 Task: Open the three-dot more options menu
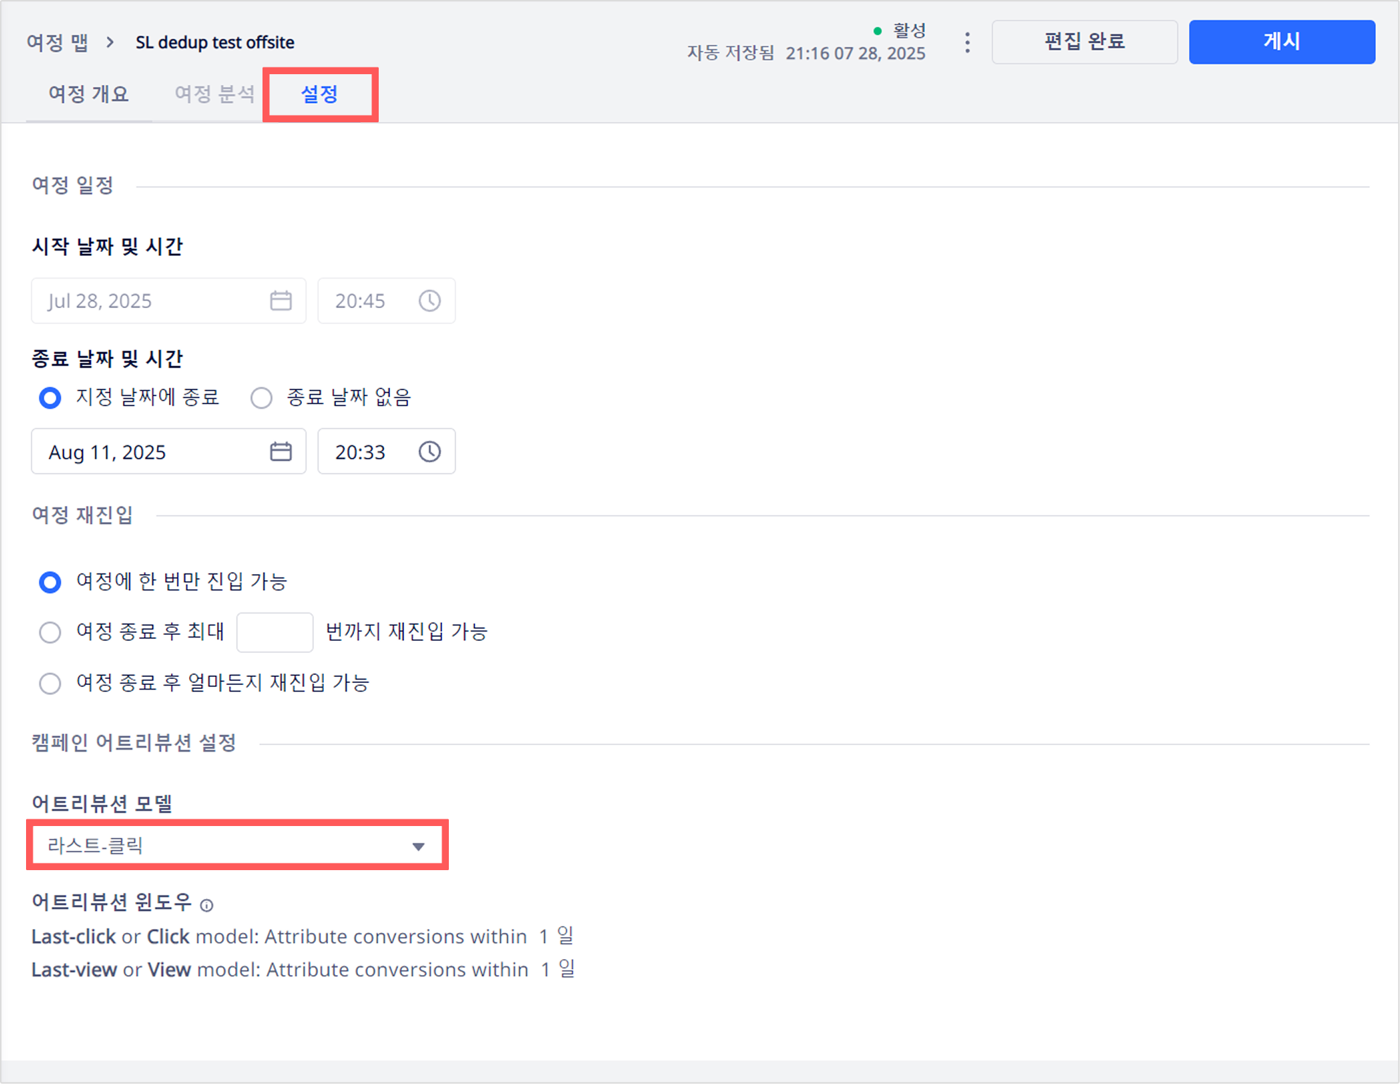pos(967,42)
